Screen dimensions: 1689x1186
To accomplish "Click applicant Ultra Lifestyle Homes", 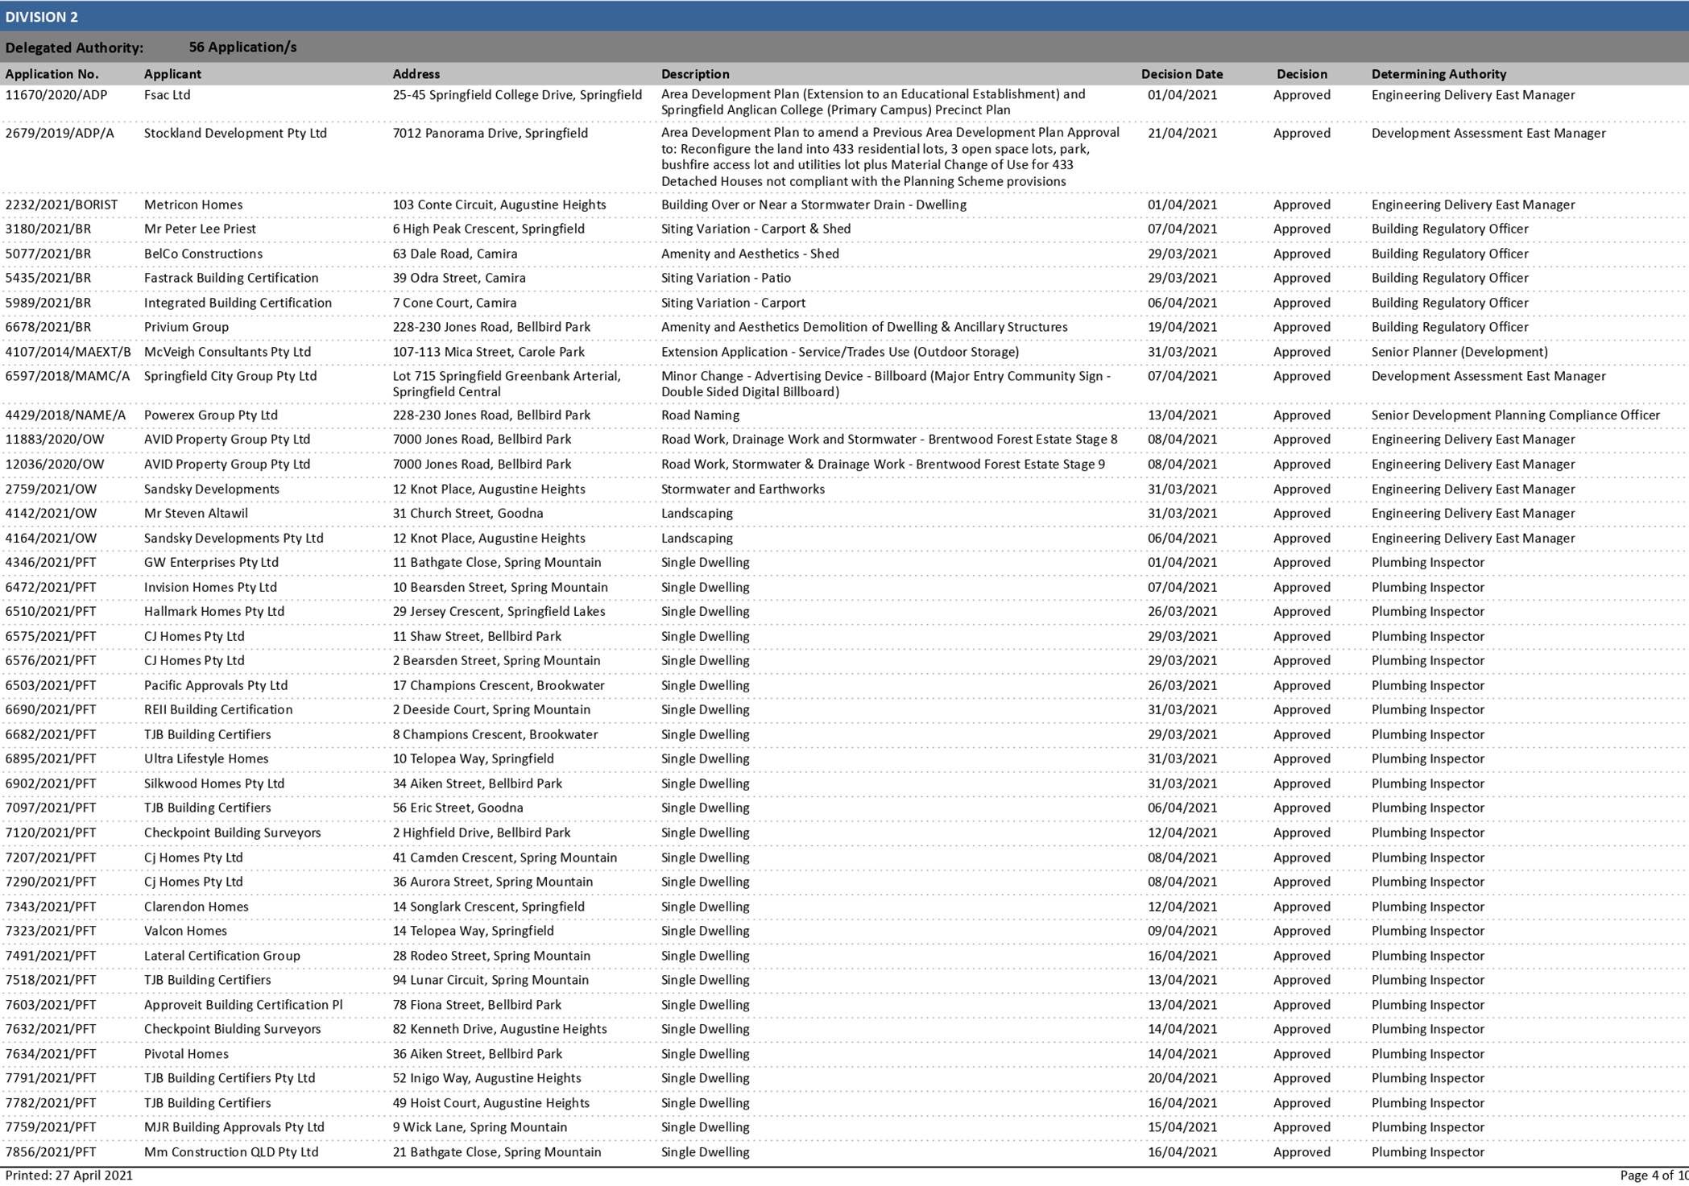I will pyautogui.click(x=205, y=758).
